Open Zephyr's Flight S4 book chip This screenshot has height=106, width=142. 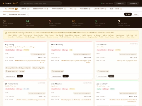11,71
